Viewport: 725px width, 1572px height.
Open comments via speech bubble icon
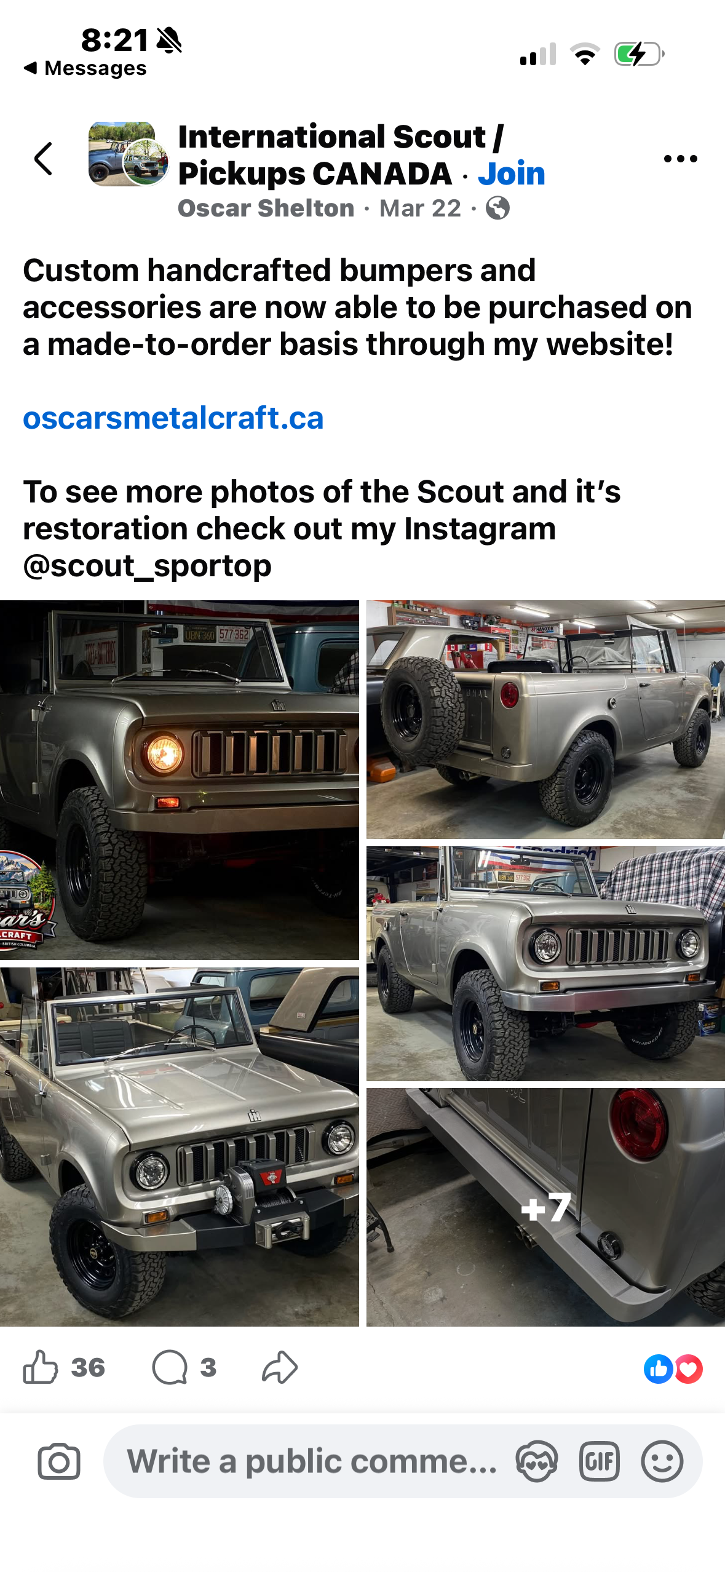[170, 1367]
